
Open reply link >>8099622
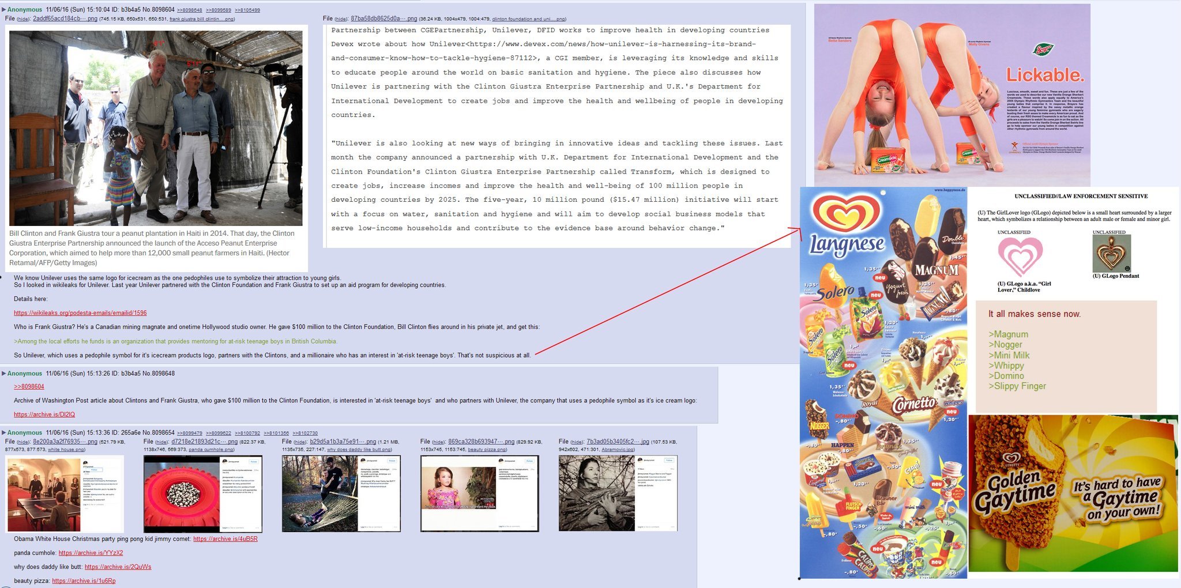(x=218, y=433)
